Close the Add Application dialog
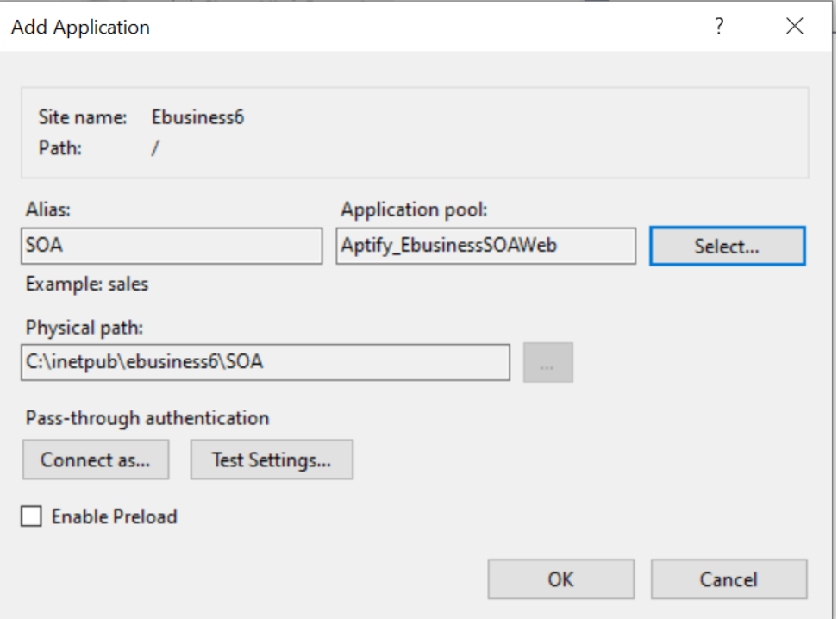The image size is (838, 619). (x=794, y=26)
